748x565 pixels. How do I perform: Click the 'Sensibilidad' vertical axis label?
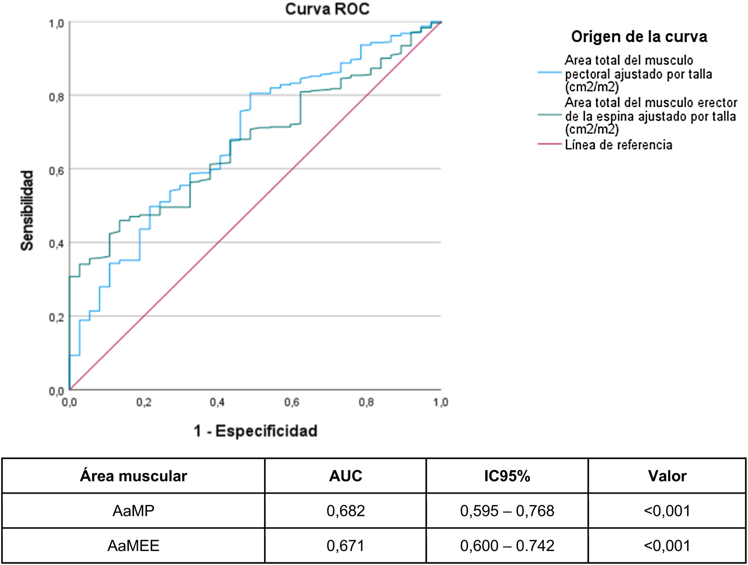(27, 210)
